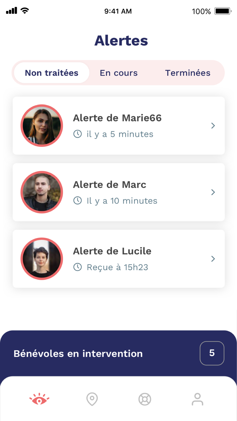Select the alerts eye icon in bottom navigation
Viewport: 237px width, 421px height.
click(39, 399)
